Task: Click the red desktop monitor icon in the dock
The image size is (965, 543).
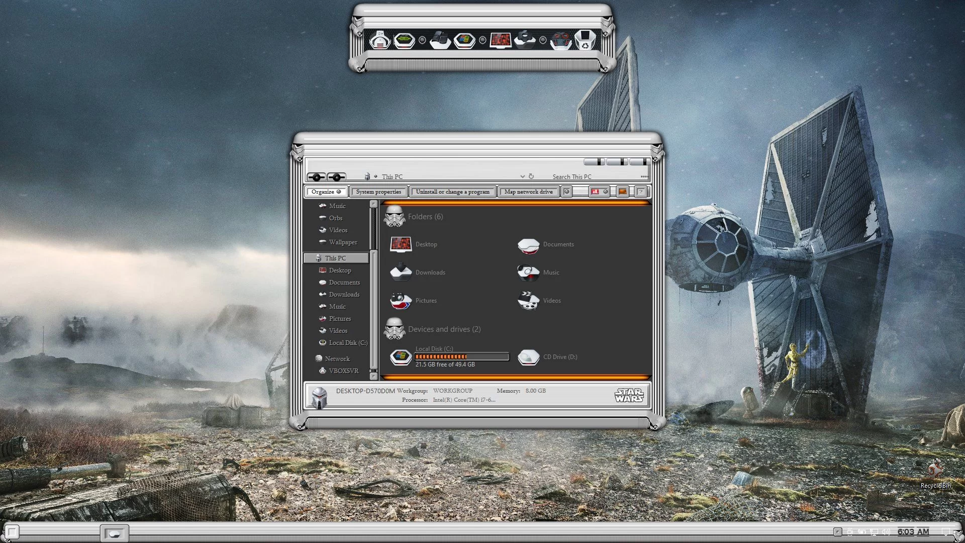Action: pyautogui.click(x=500, y=40)
